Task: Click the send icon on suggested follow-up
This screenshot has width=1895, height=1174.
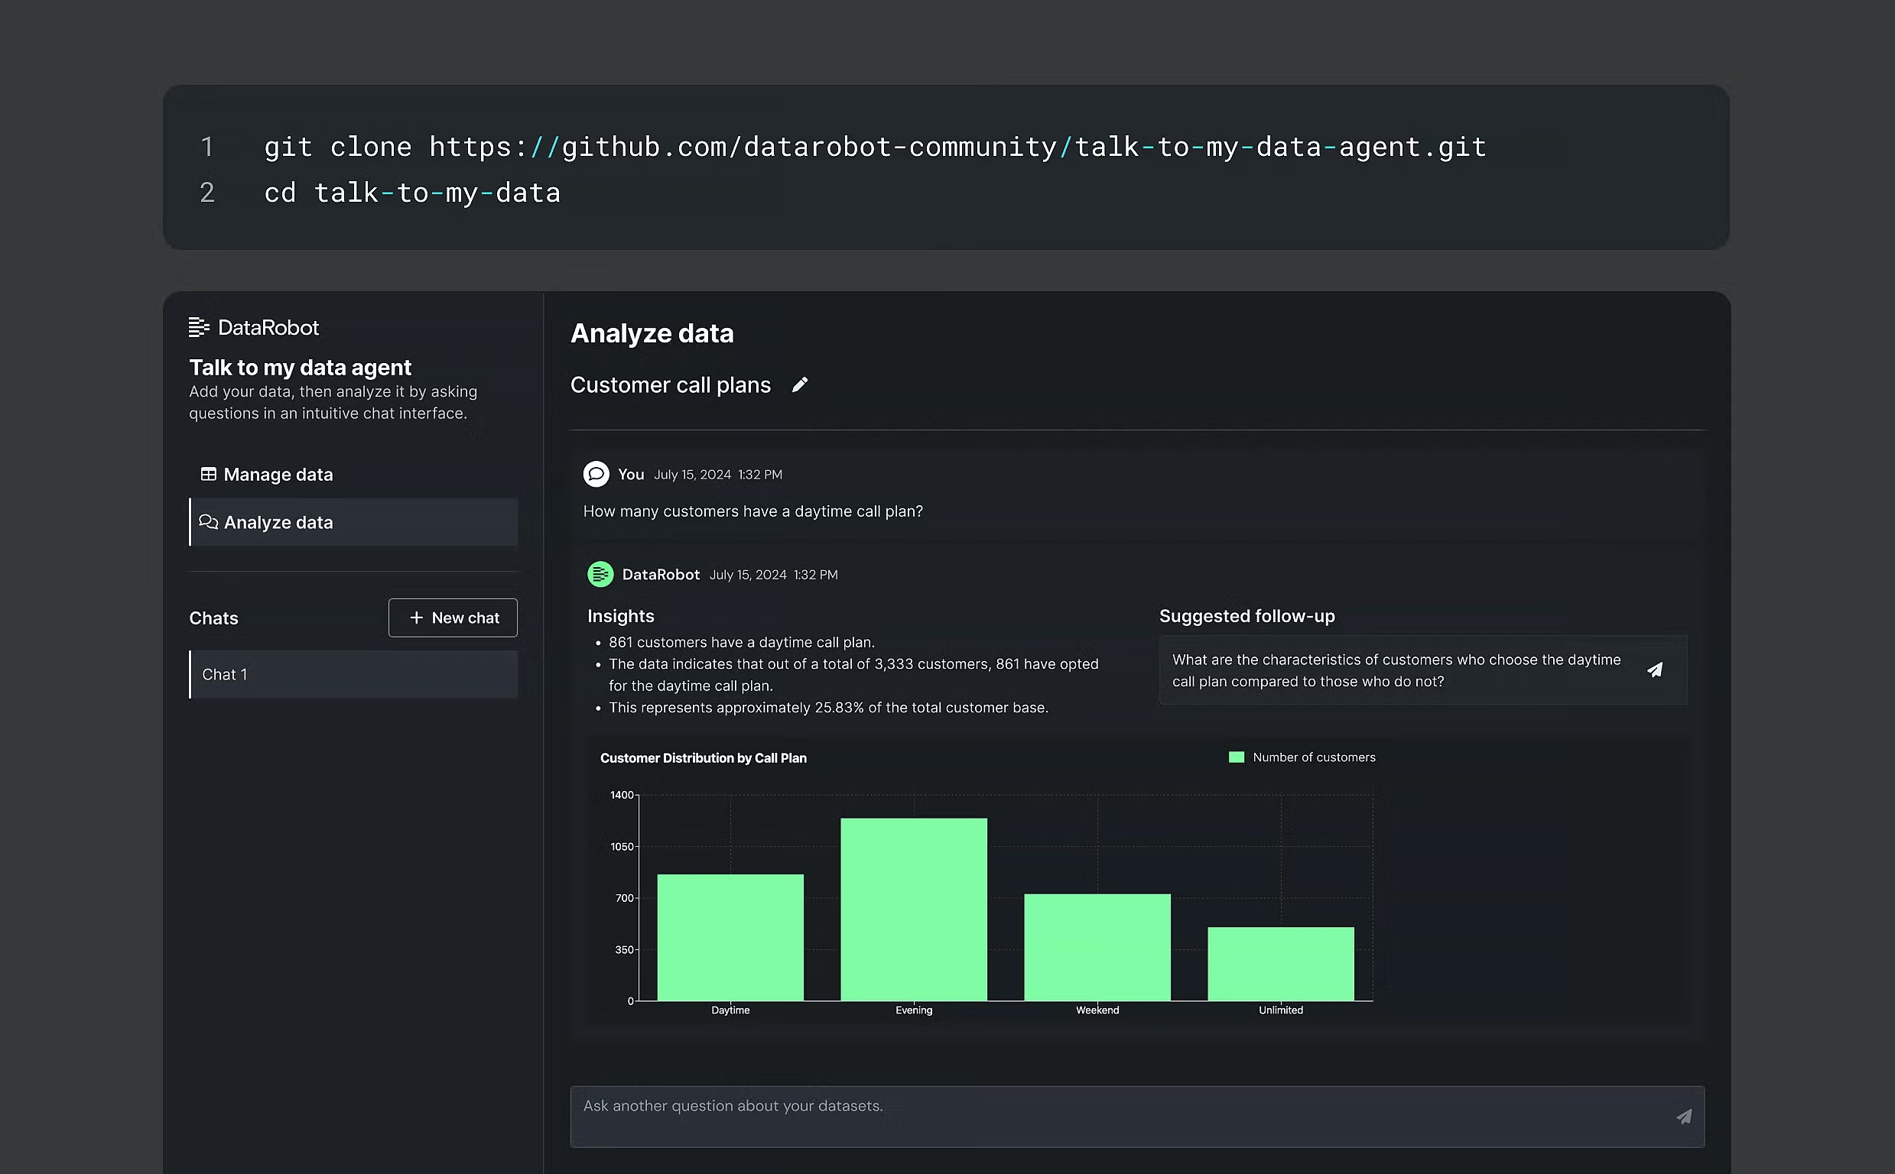Action: tap(1654, 670)
